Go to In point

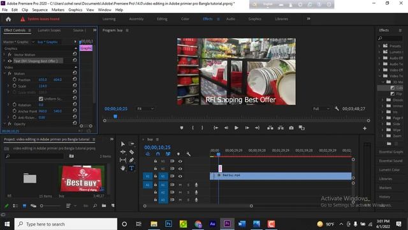[215, 128]
